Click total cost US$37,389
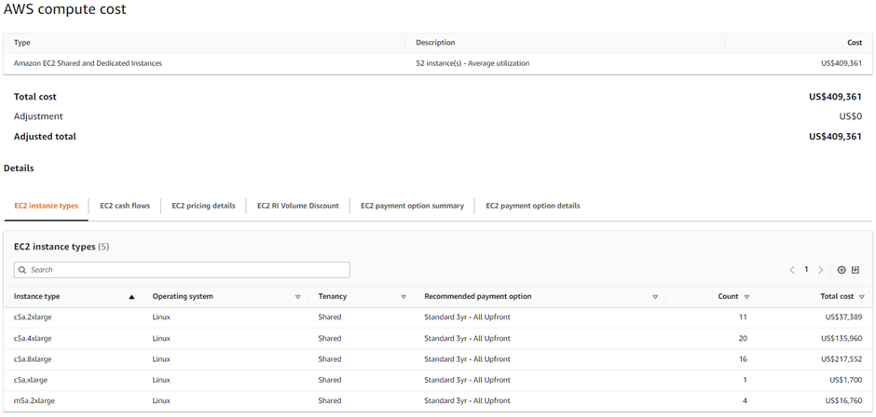This screenshot has width=876, height=417. 843,317
